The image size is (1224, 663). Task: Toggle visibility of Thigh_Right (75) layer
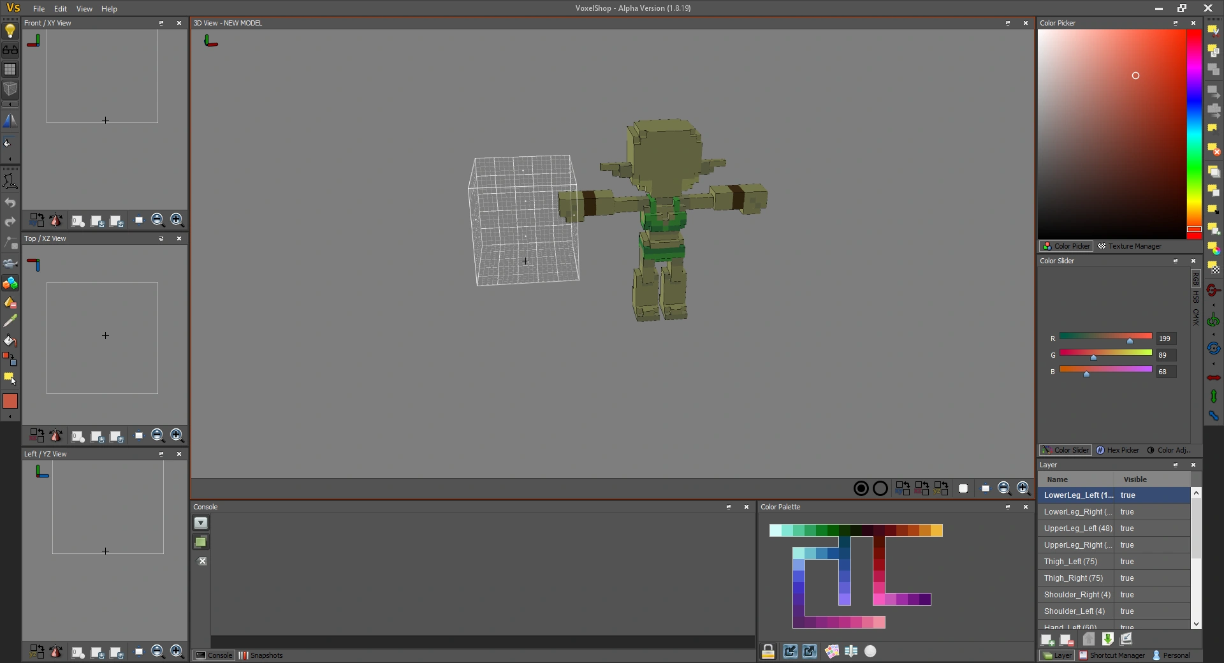(1153, 578)
